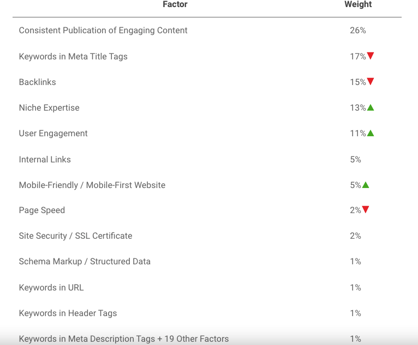Select User Engagement row text
This screenshot has width=418, height=345.
pyautogui.click(x=53, y=134)
